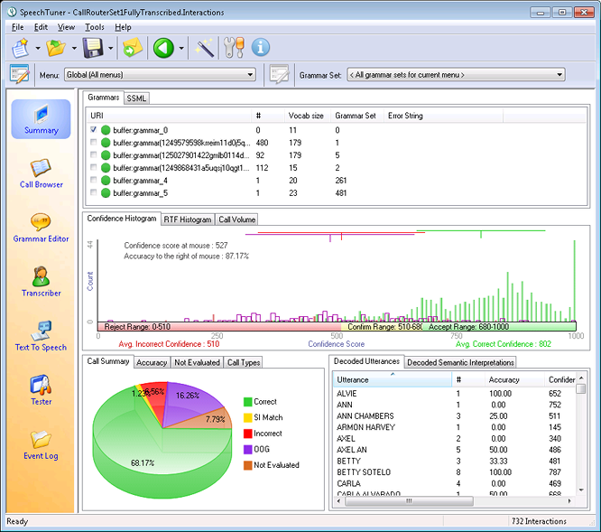Click edit menu icon left of Menu label
Image resolution: width=601 pixels, height=532 pixels.
(x=20, y=74)
